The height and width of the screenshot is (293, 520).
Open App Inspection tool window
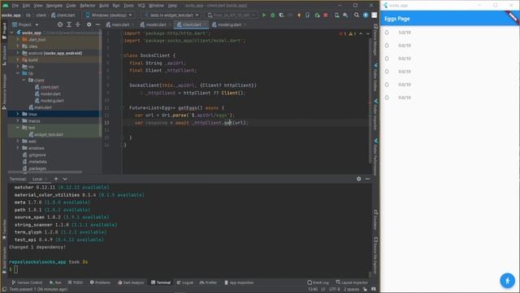pyautogui.click(x=239, y=282)
